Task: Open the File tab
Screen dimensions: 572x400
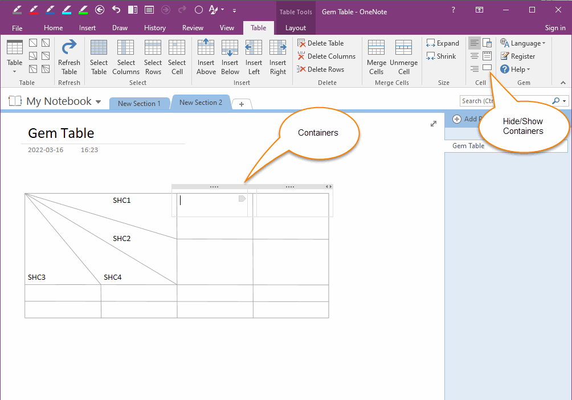Action: coord(17,28)
